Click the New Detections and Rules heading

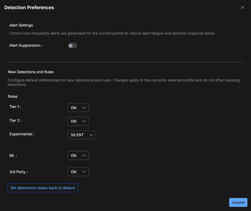coord(31,72)
